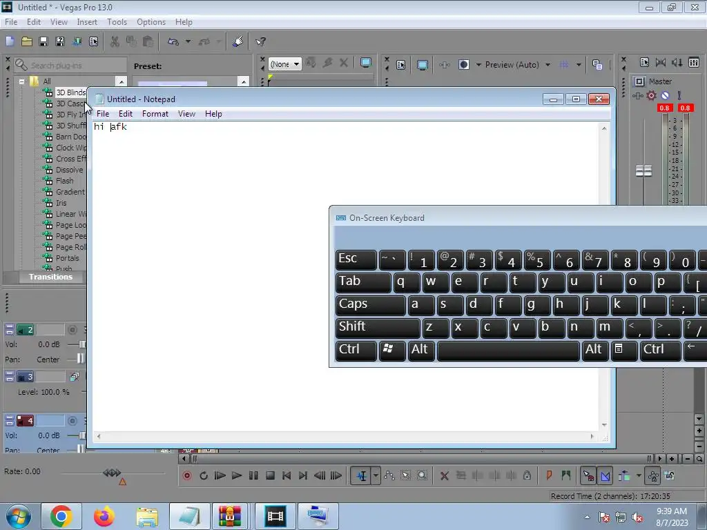The height and width of the screenshot is (530, 707).
Task: Click Project Video Properties icon in preview
Action: (x=401, y=65)
